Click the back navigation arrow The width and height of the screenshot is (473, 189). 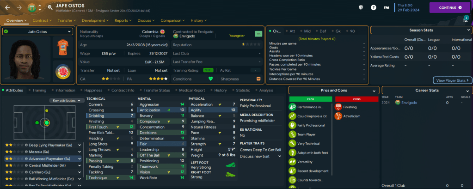tap(7, 7)
